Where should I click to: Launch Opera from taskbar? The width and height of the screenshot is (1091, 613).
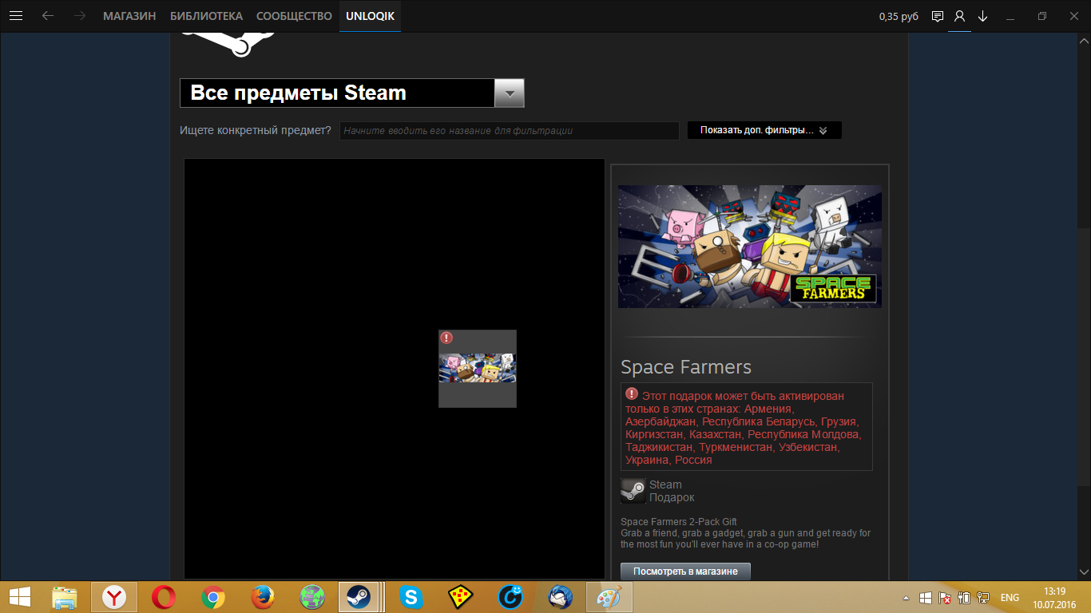coord(164,597)
